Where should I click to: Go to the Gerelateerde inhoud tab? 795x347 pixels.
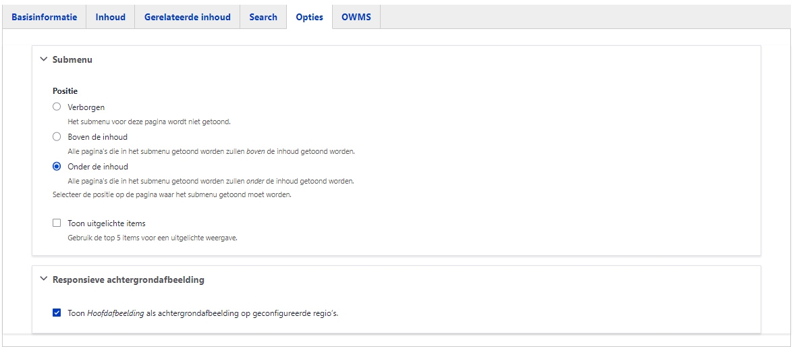tap(187, 17)
